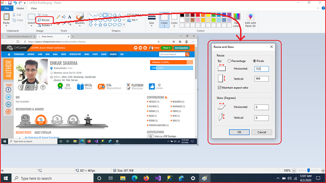Collapse the ribbon with chevron arrow
Image resolution: width=326 pixels, height=183 pixels.
point(318,8)
